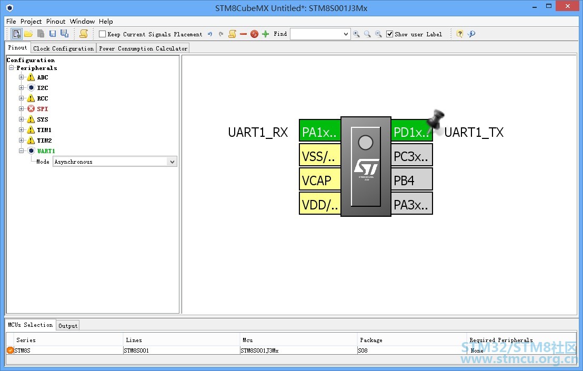Select the Pinout tab

pyautogui.click(x=17, y=47)
